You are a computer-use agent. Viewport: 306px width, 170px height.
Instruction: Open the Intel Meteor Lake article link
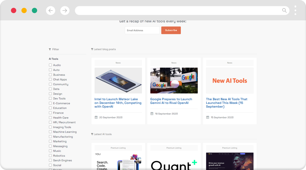point(118,103)
